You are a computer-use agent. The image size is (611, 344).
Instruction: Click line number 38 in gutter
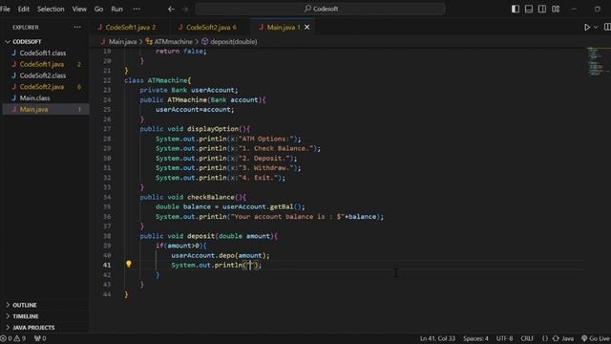coord(107,236)
